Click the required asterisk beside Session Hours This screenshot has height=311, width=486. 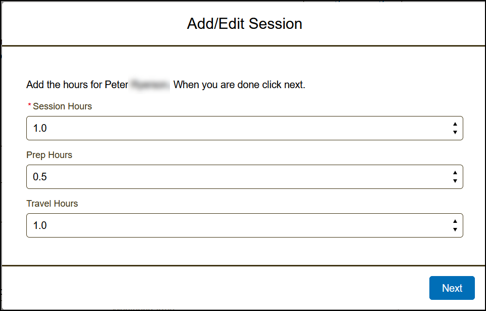29,106
